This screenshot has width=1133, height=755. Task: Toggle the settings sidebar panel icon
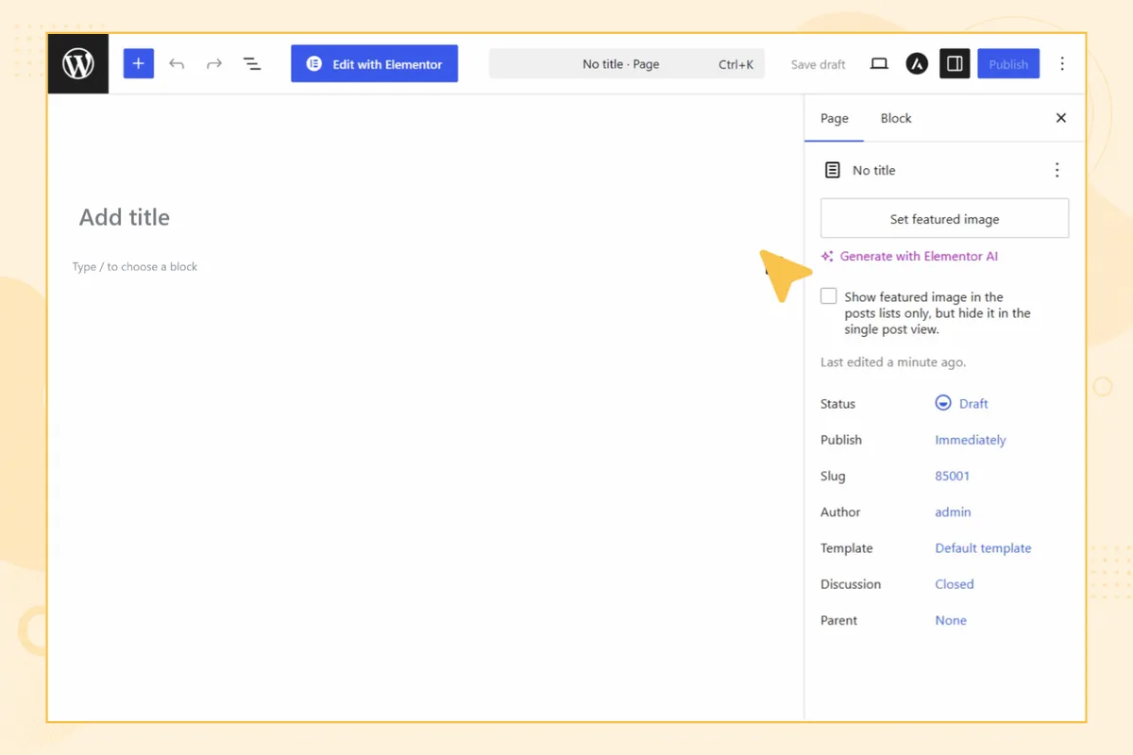click(x=955, y=64)
